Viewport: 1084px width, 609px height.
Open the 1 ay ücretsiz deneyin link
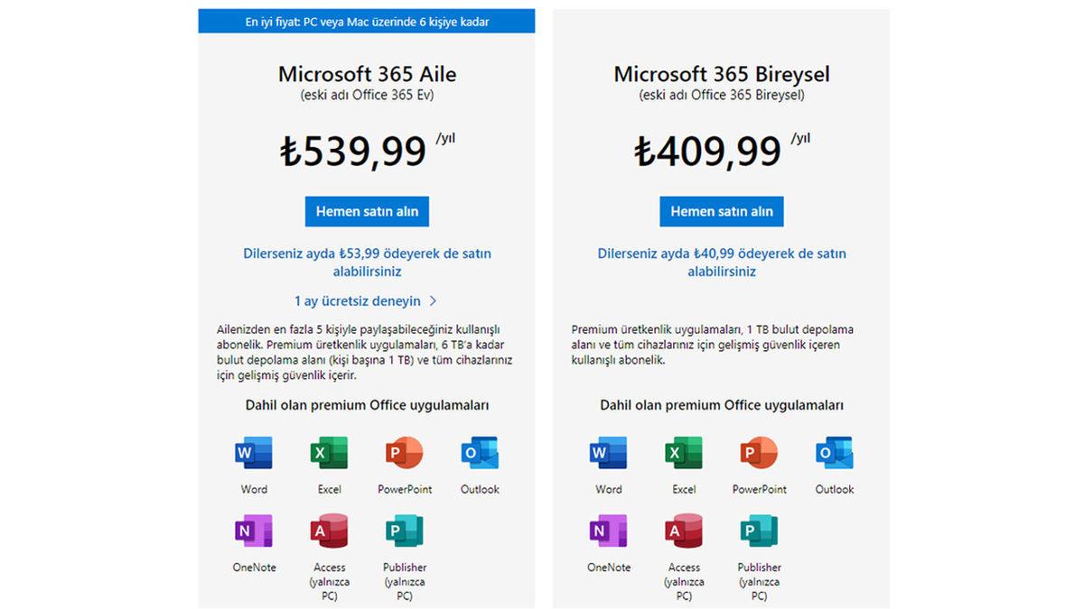pyautogui.click(x=360, y=300)
